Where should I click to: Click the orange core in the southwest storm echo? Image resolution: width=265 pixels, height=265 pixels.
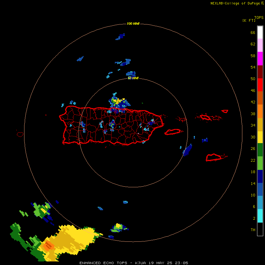click(x=49, y=246)
